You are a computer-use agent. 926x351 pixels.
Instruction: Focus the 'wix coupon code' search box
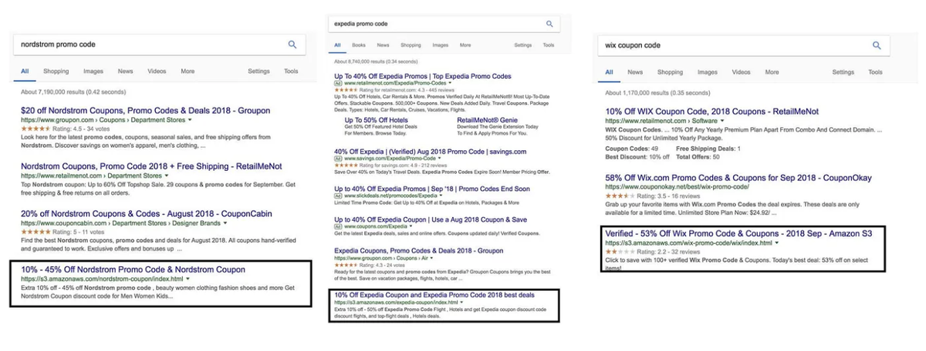coord(743,45)
